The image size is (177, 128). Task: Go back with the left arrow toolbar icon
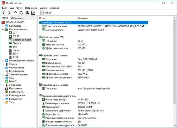pyautogui.click(x=4, y=13)
